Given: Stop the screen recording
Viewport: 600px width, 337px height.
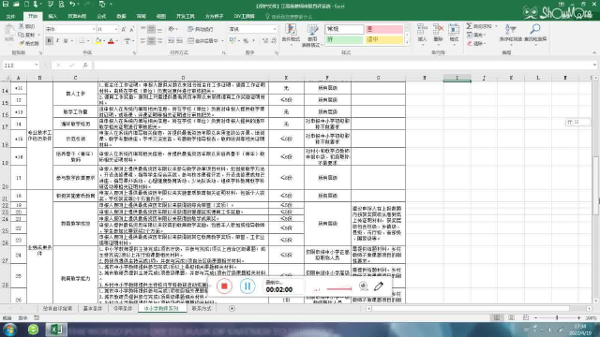Looking at the screenshot, I should point(224,286).
